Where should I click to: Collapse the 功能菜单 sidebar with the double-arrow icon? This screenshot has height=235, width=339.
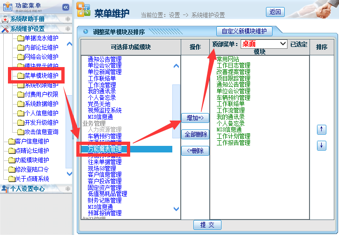(66, 7)
